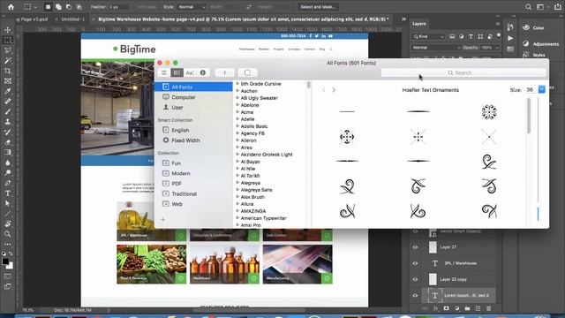Select the Path Selection tool
The image size is (565, 318).
tap(8, 203)
